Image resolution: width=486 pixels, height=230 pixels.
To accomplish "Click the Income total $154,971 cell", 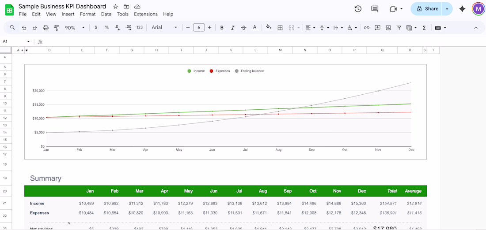I will [x=388, y=204].
